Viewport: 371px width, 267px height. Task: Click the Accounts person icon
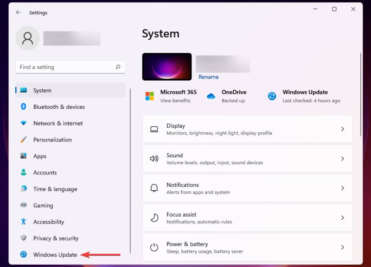(24, 172)
